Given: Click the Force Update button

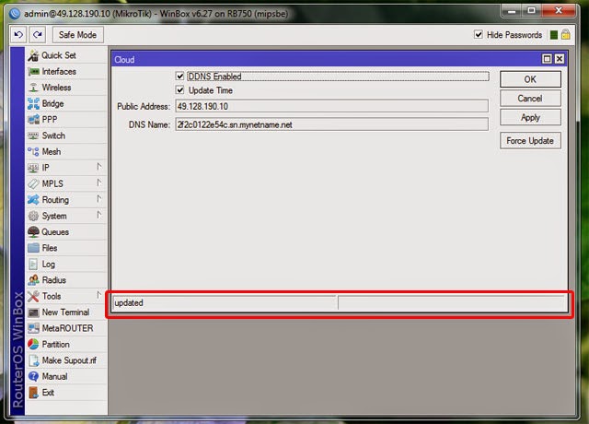Looking at the screenshot, I should click(530, 141).
